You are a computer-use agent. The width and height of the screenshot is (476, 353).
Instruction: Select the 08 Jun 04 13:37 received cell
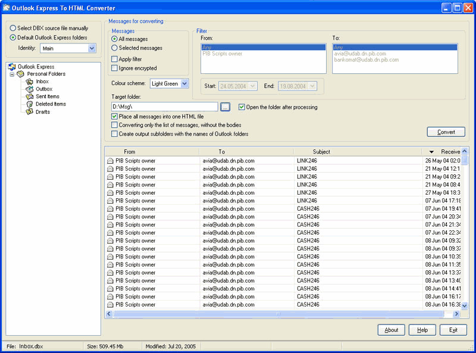point(443,273)
